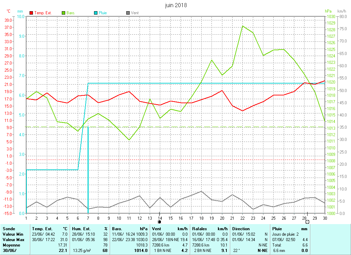Viewport: 351px width, 255px height.
Task: Click the cyan Pluie legend swatch
Action: tap(96, 13)
